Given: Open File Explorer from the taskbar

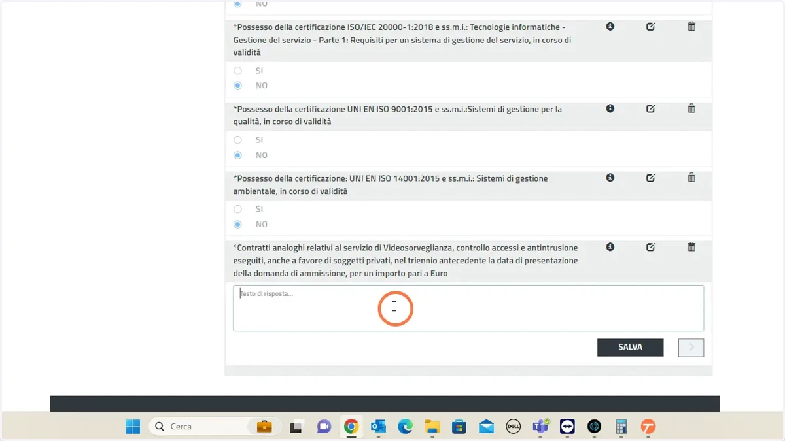Looking at the screenshot, I should pyautogui.click(x=432, y=427).
